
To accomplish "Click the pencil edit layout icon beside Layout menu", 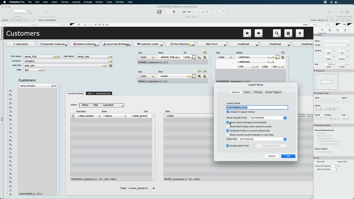I will coord(34,20).
